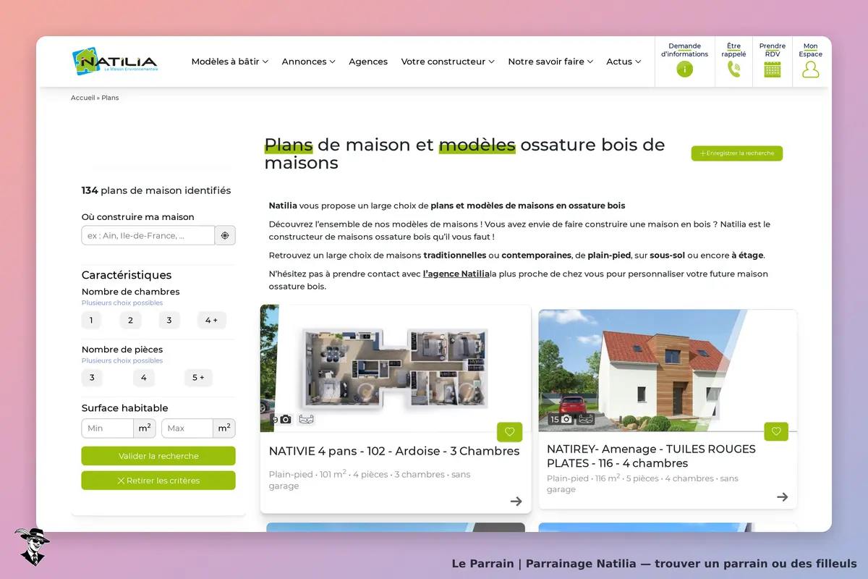Follow l'agence Natilia link
This screenshot has height=579, width=868.
point(456,274)
